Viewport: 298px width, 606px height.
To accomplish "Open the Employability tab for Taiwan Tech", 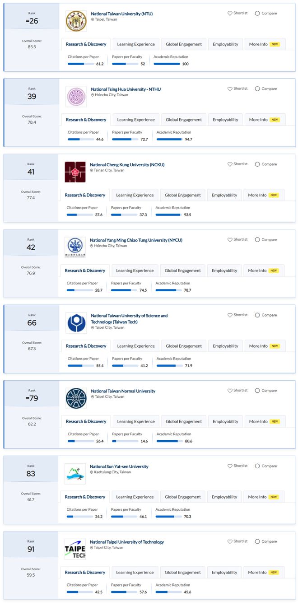I will coord(225,346).
